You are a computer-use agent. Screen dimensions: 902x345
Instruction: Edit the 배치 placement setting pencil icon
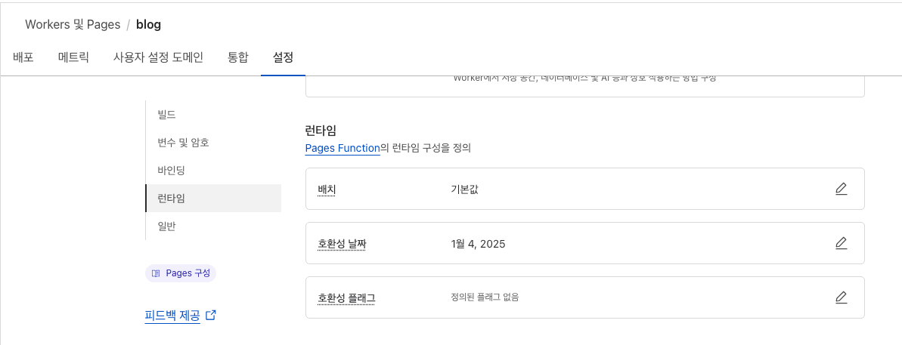[841, 189]
